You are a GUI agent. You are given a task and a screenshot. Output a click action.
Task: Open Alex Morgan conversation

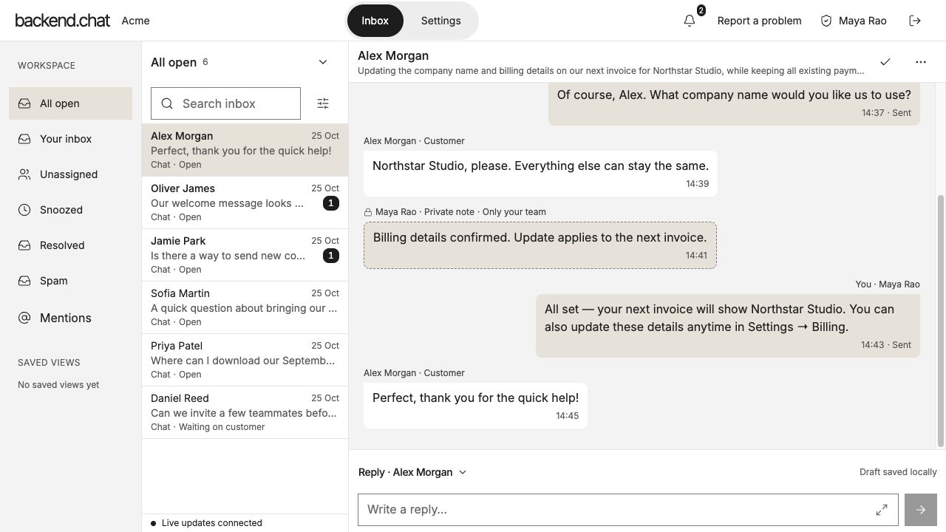point(245,150)
